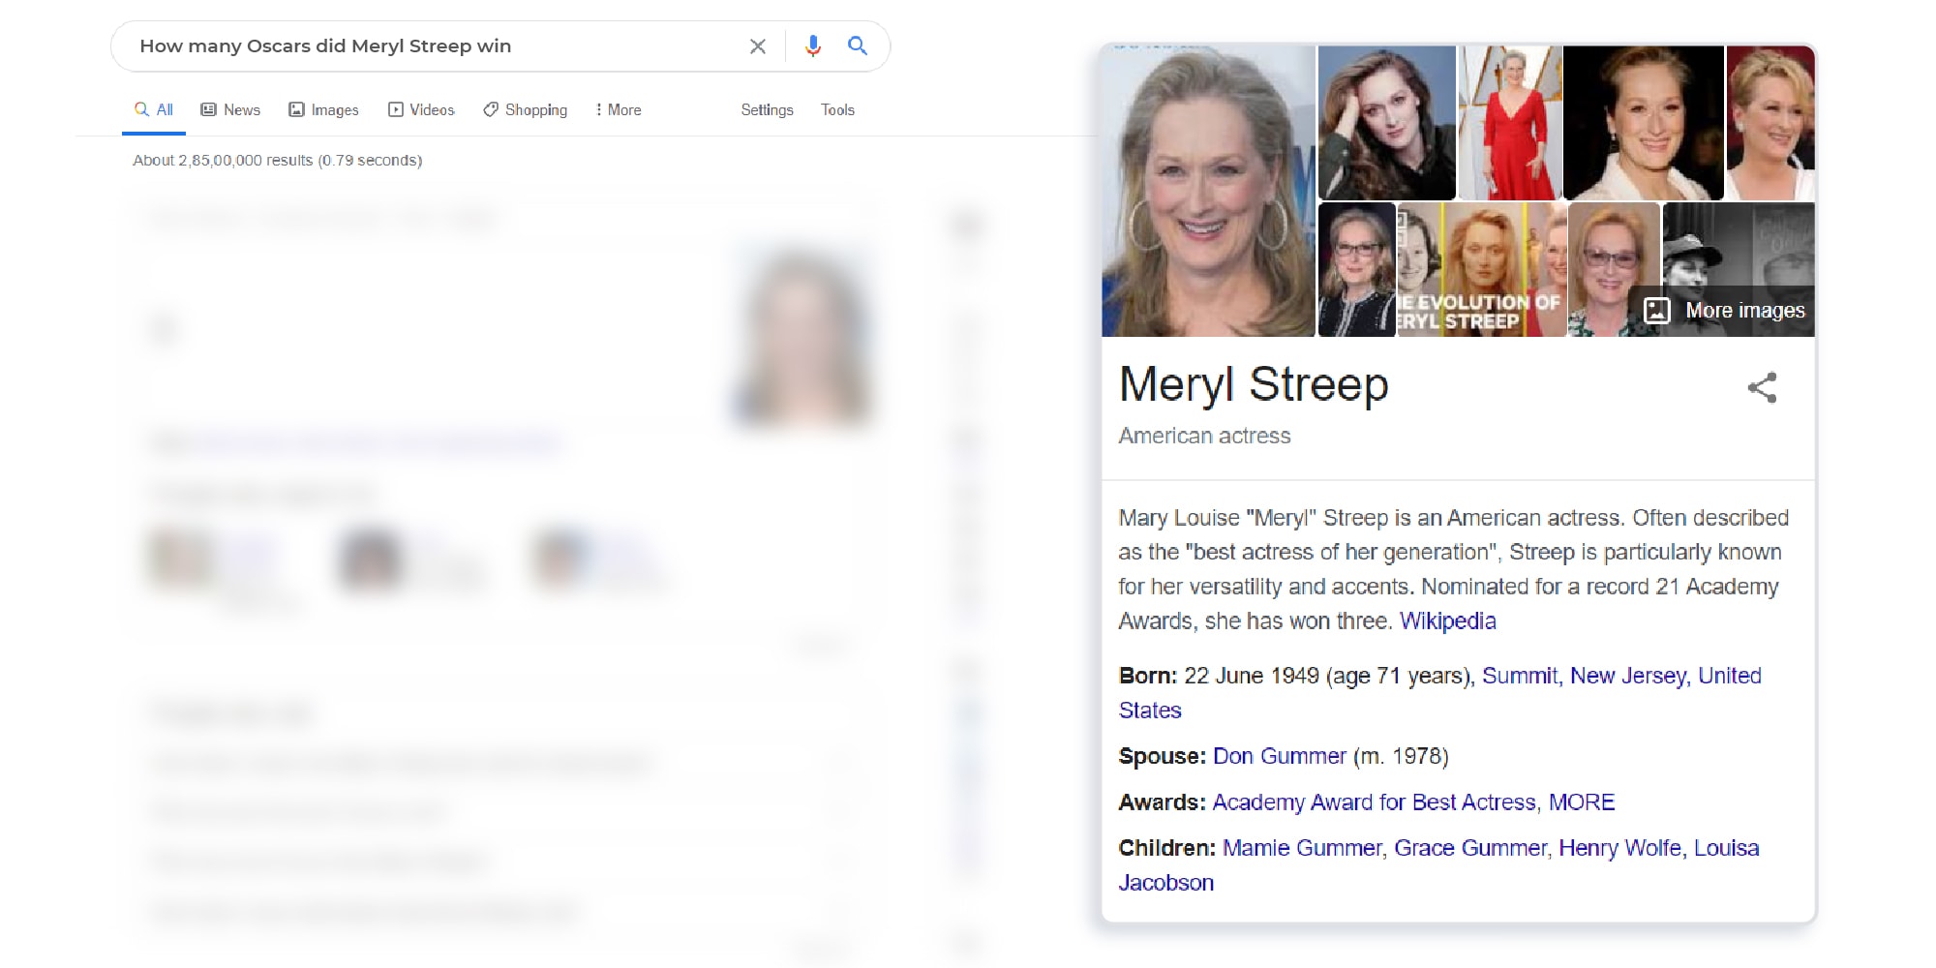Viewport: 1936px width, 968px height.
Task: Click the Meryl Streep panel title
Action: tap(1254, 385)
